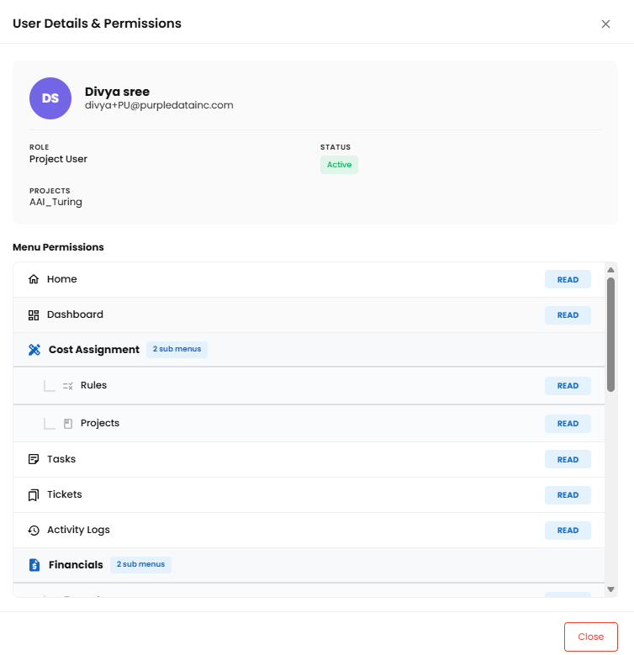Click the READ badge for Activity Logs

point(568,531)
